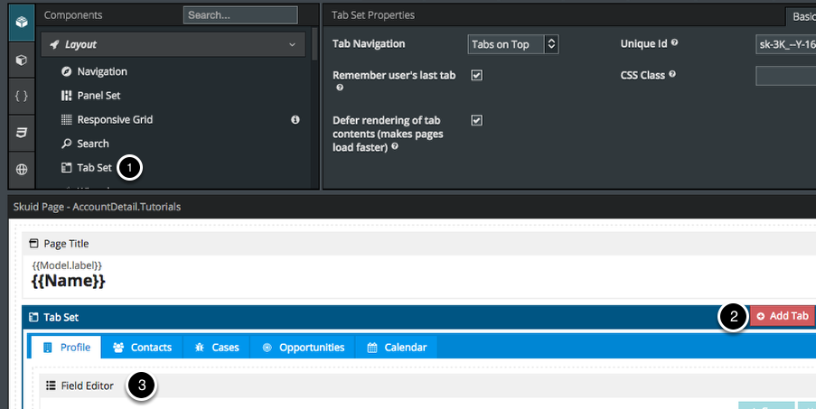Image resolution: width=816 pixels, height=409 pixels.
Task: Click the red Add Tab button
Action: tap(782, 316)
